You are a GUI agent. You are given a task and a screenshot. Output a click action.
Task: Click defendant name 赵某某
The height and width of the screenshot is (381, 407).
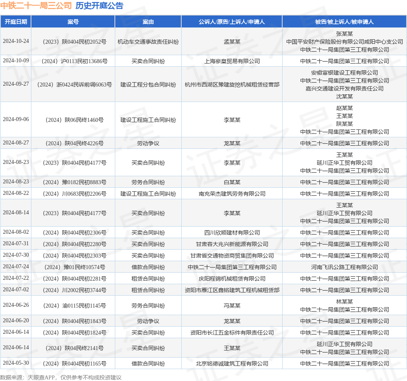point(345,108)
